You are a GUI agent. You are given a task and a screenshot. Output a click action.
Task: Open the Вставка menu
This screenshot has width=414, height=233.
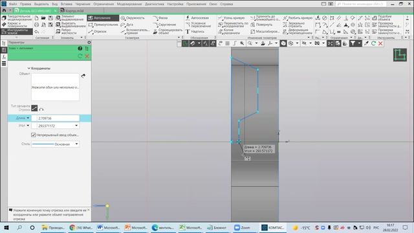(x=66, y=4)
